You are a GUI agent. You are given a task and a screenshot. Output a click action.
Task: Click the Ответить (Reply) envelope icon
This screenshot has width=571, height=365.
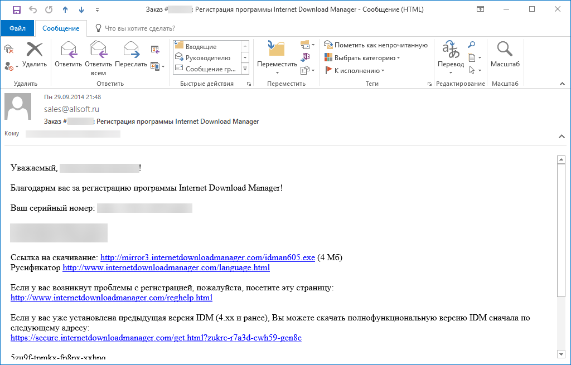coord(68,50)
